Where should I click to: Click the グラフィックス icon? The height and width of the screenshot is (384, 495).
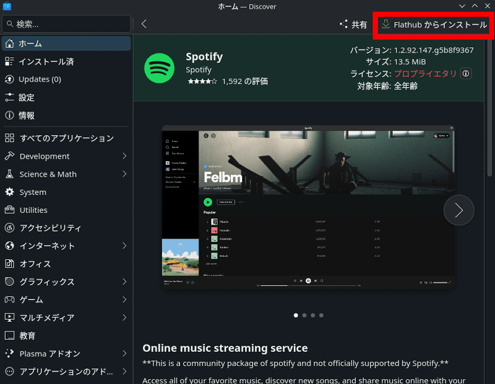[x=9, y=282]
